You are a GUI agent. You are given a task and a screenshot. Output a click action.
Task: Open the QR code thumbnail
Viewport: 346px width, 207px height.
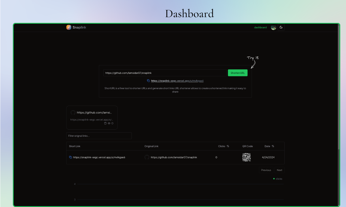(x=247, y=157)
